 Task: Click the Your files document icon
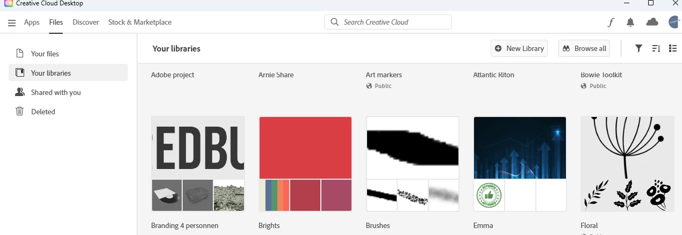(20, 54)
